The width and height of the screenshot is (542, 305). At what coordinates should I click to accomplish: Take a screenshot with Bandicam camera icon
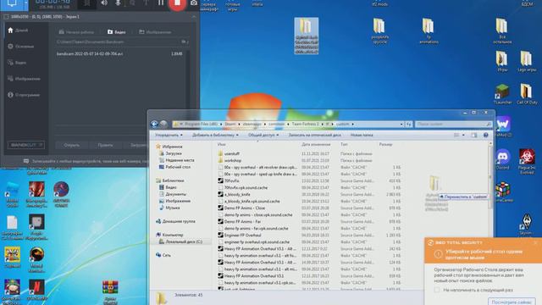click(194, 3)
